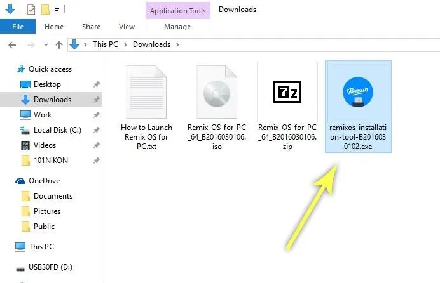Expand the chevron after Downloads in address bar
The height and width of the screenshot is (283, 440).
click(177, 44)
